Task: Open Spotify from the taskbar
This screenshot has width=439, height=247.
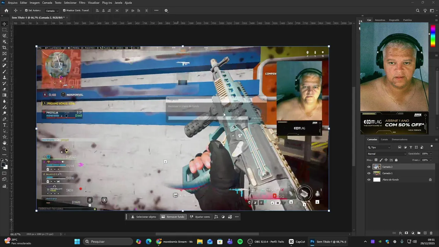Action: click(240, 242)
